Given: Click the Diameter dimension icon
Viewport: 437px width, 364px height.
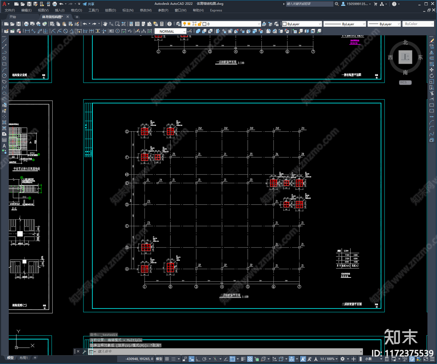Looking at the screenshot, I should pos(66,31).
